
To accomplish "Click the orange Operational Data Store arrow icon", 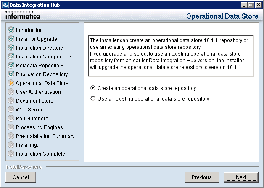I will point(11,83).
